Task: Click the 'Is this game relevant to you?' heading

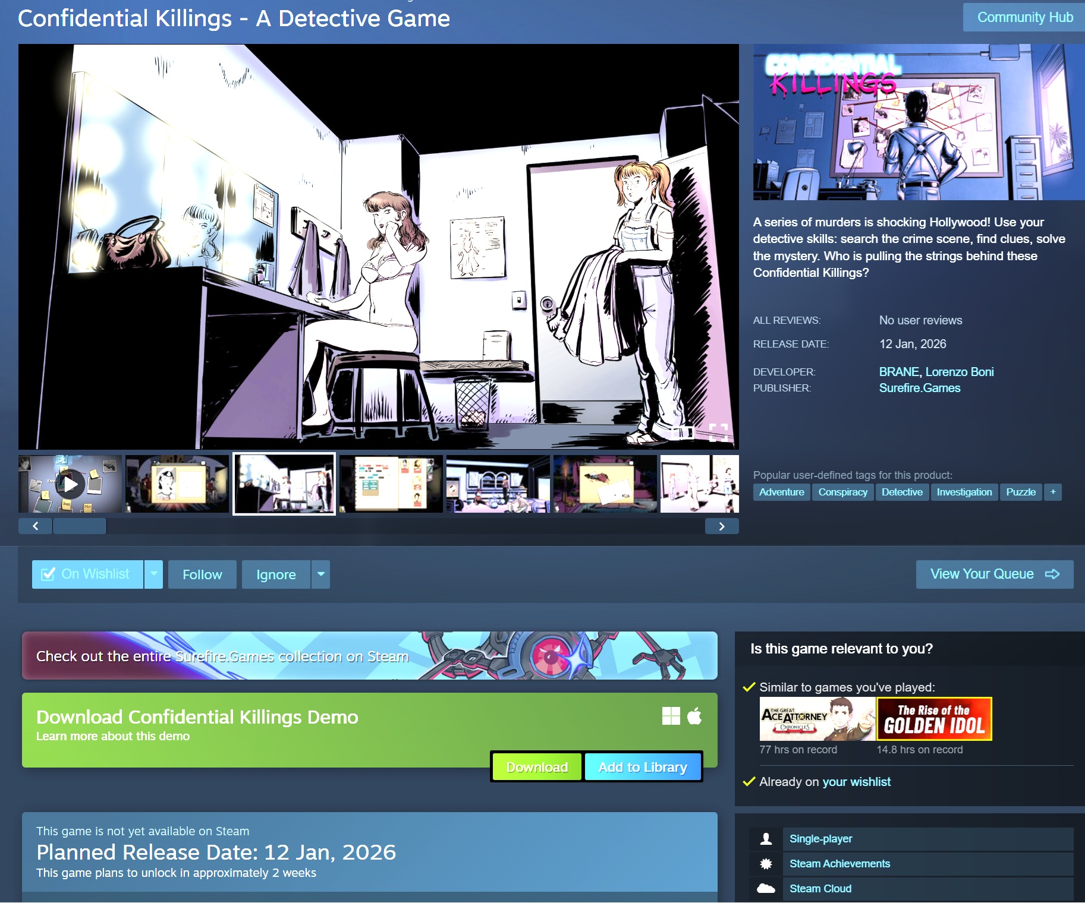Action: click(841, 649)
